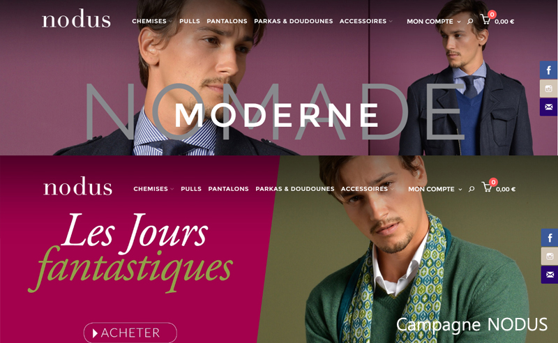The width and height of the screenshot is (558, 343).
Task: Open PARKAS & DOUDOUNES in lower navigation
Action: tap(295, 188)
